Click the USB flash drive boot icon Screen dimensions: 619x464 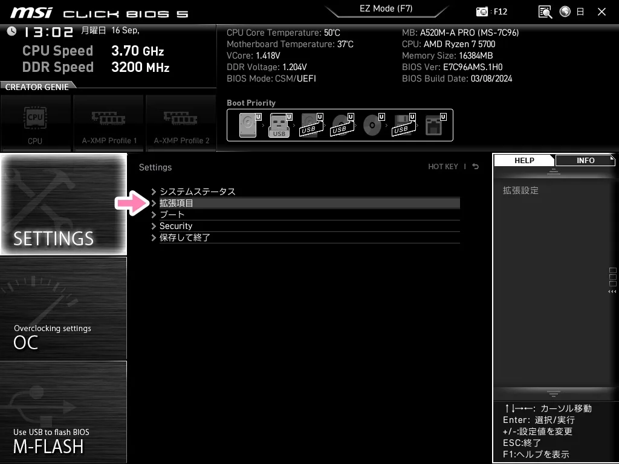click(278, 124)
